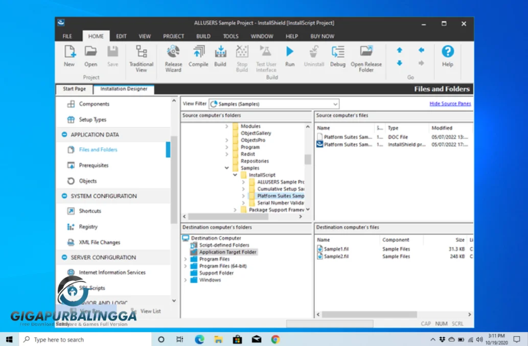Open the View Filter dropdown

click(x=334, y=104)
